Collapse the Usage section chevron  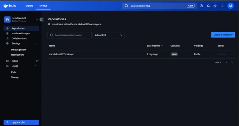tap(35, 66)
